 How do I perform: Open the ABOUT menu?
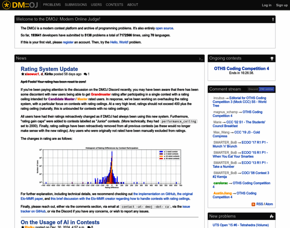tap(132, 5)
